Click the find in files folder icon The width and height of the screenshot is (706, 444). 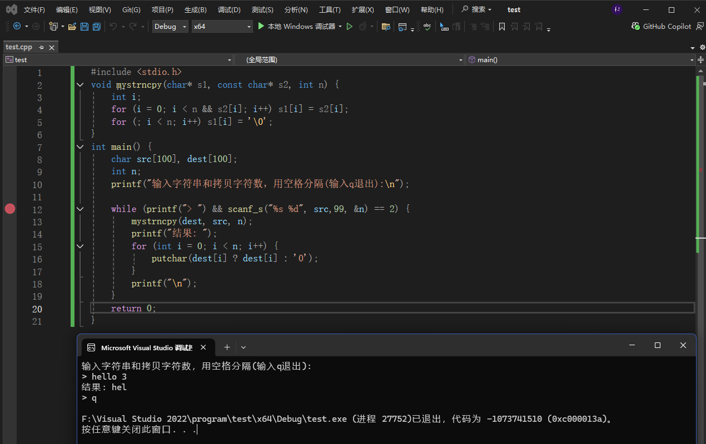pos(386,26)
